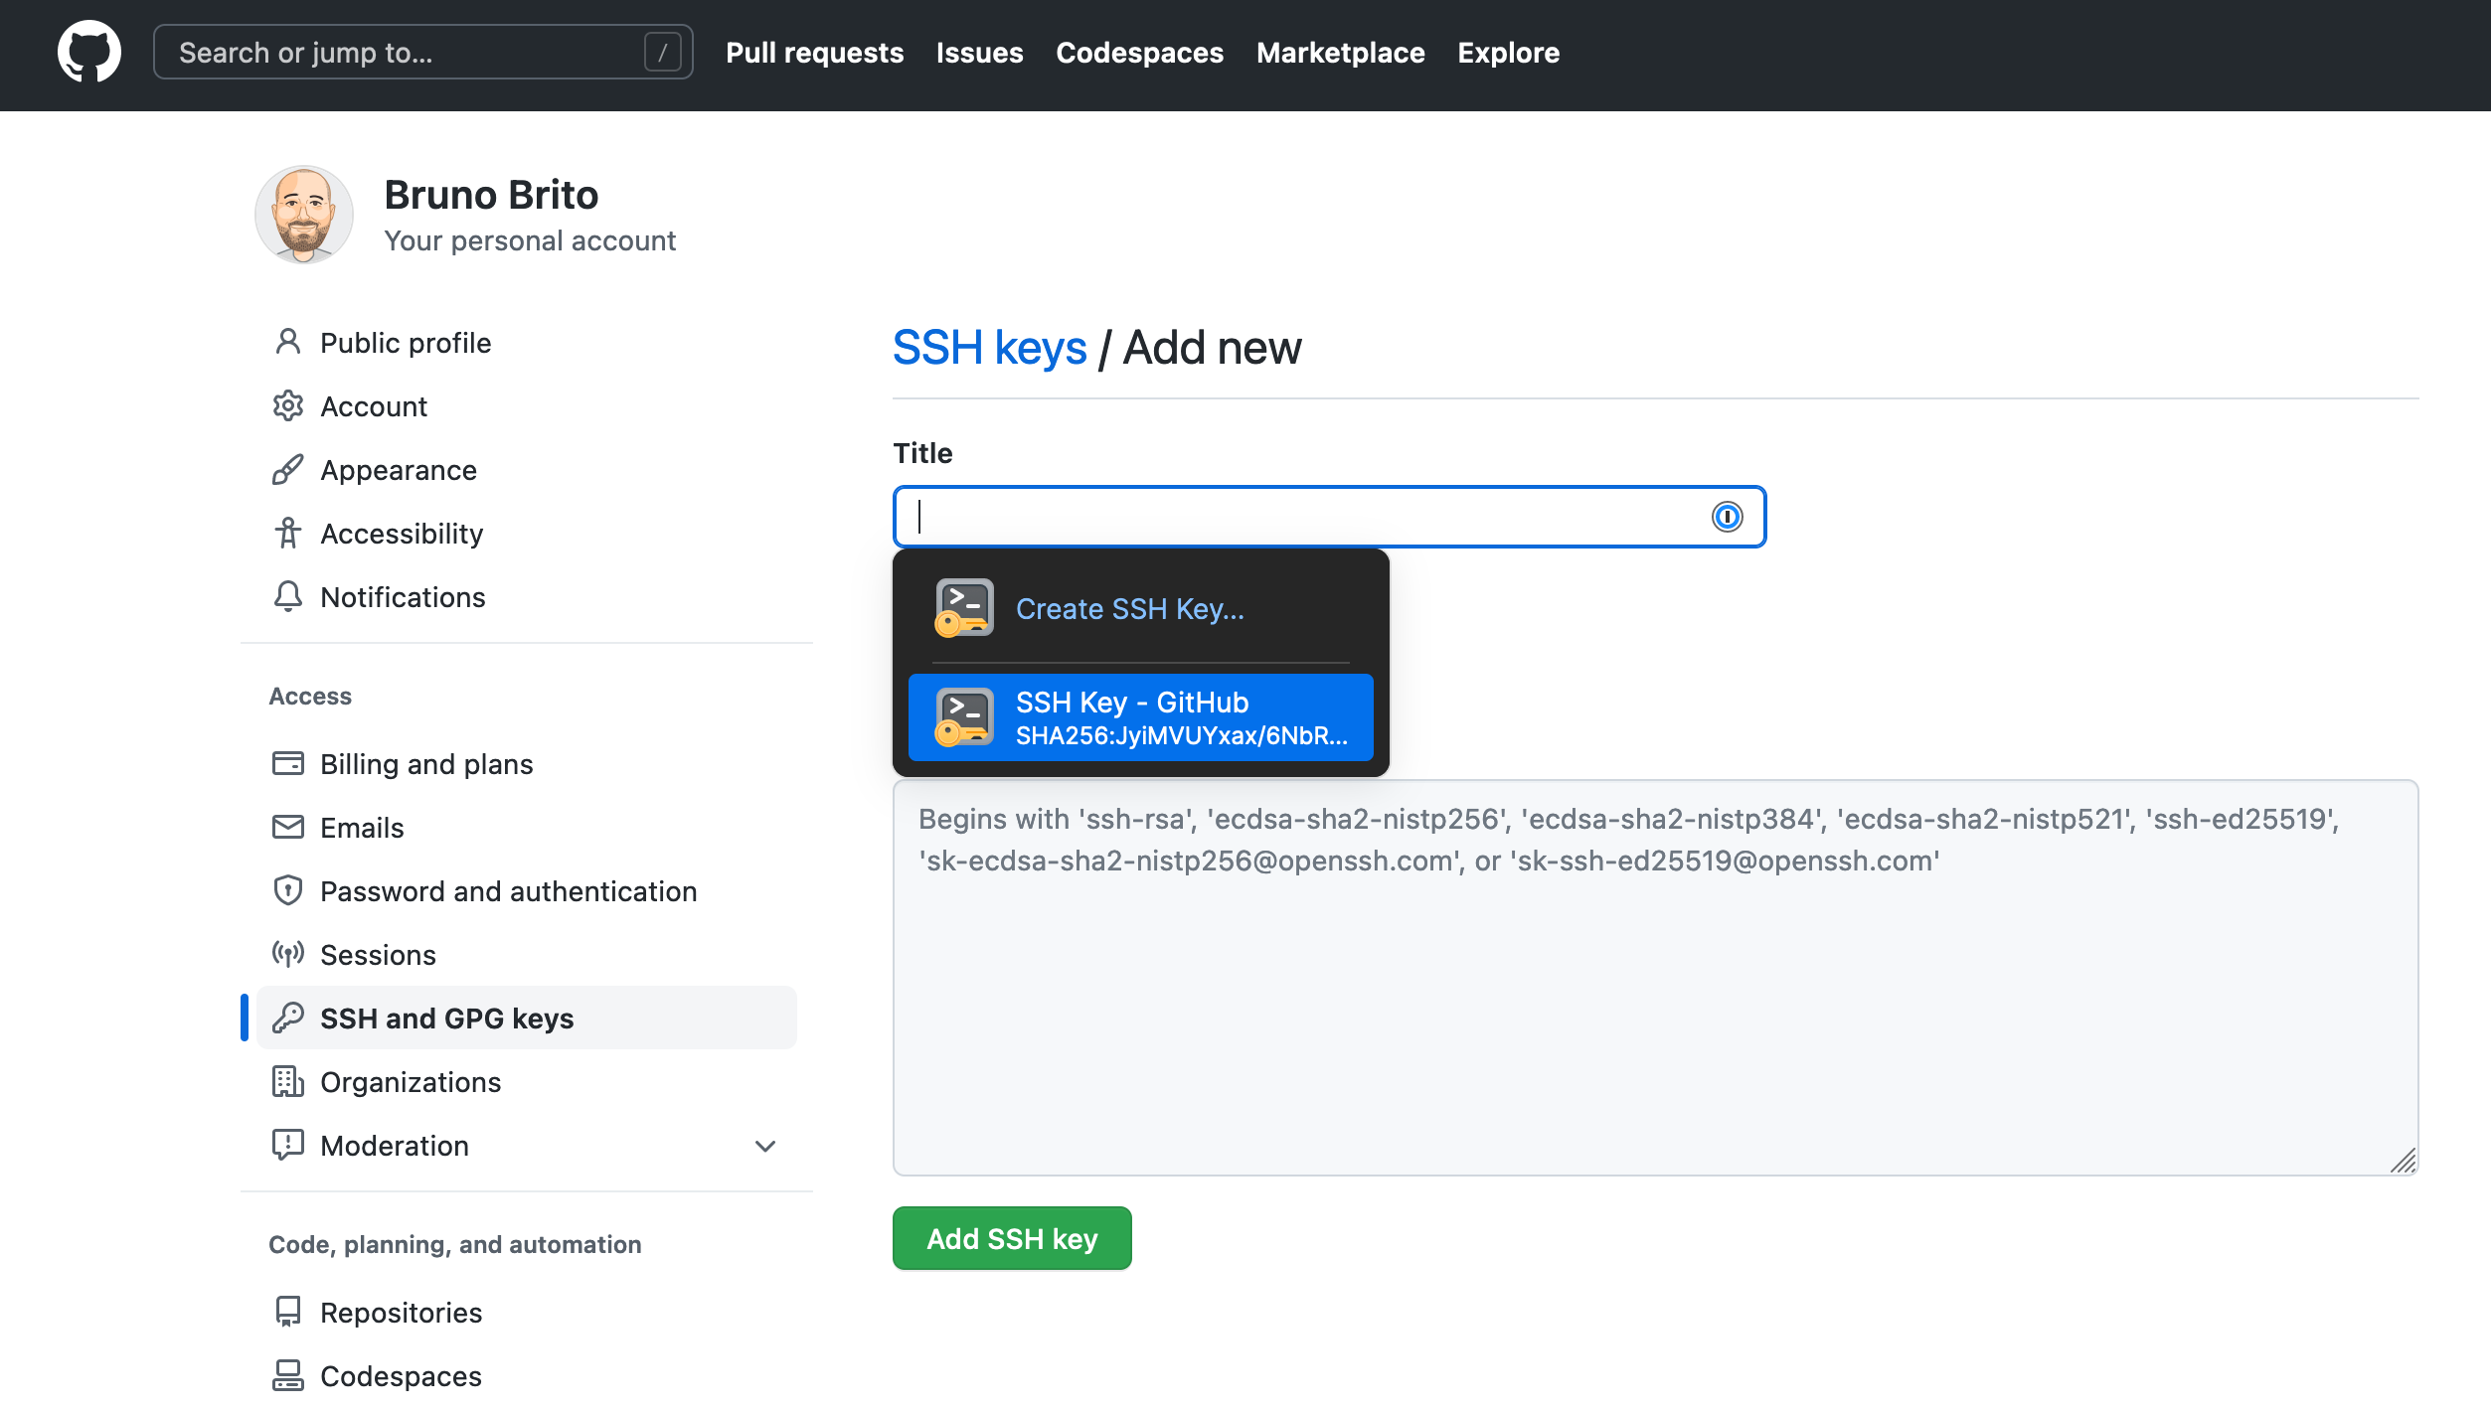This screenshot has height=1413, width=2491.
Task: Select the 'SSH Key - GitHub' 1Password suggestion
Action: click(1139, 717)
